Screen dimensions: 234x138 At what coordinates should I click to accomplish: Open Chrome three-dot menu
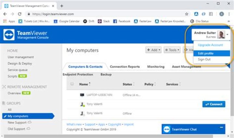click(229, 14)
